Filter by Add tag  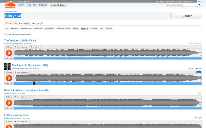[7, 29]
